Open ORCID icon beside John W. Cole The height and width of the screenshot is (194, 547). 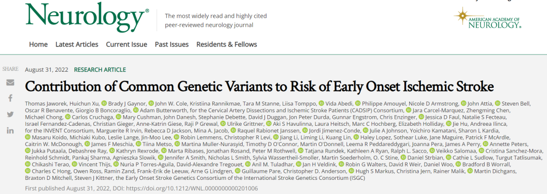pyautogui.click(x=151, y=103)
